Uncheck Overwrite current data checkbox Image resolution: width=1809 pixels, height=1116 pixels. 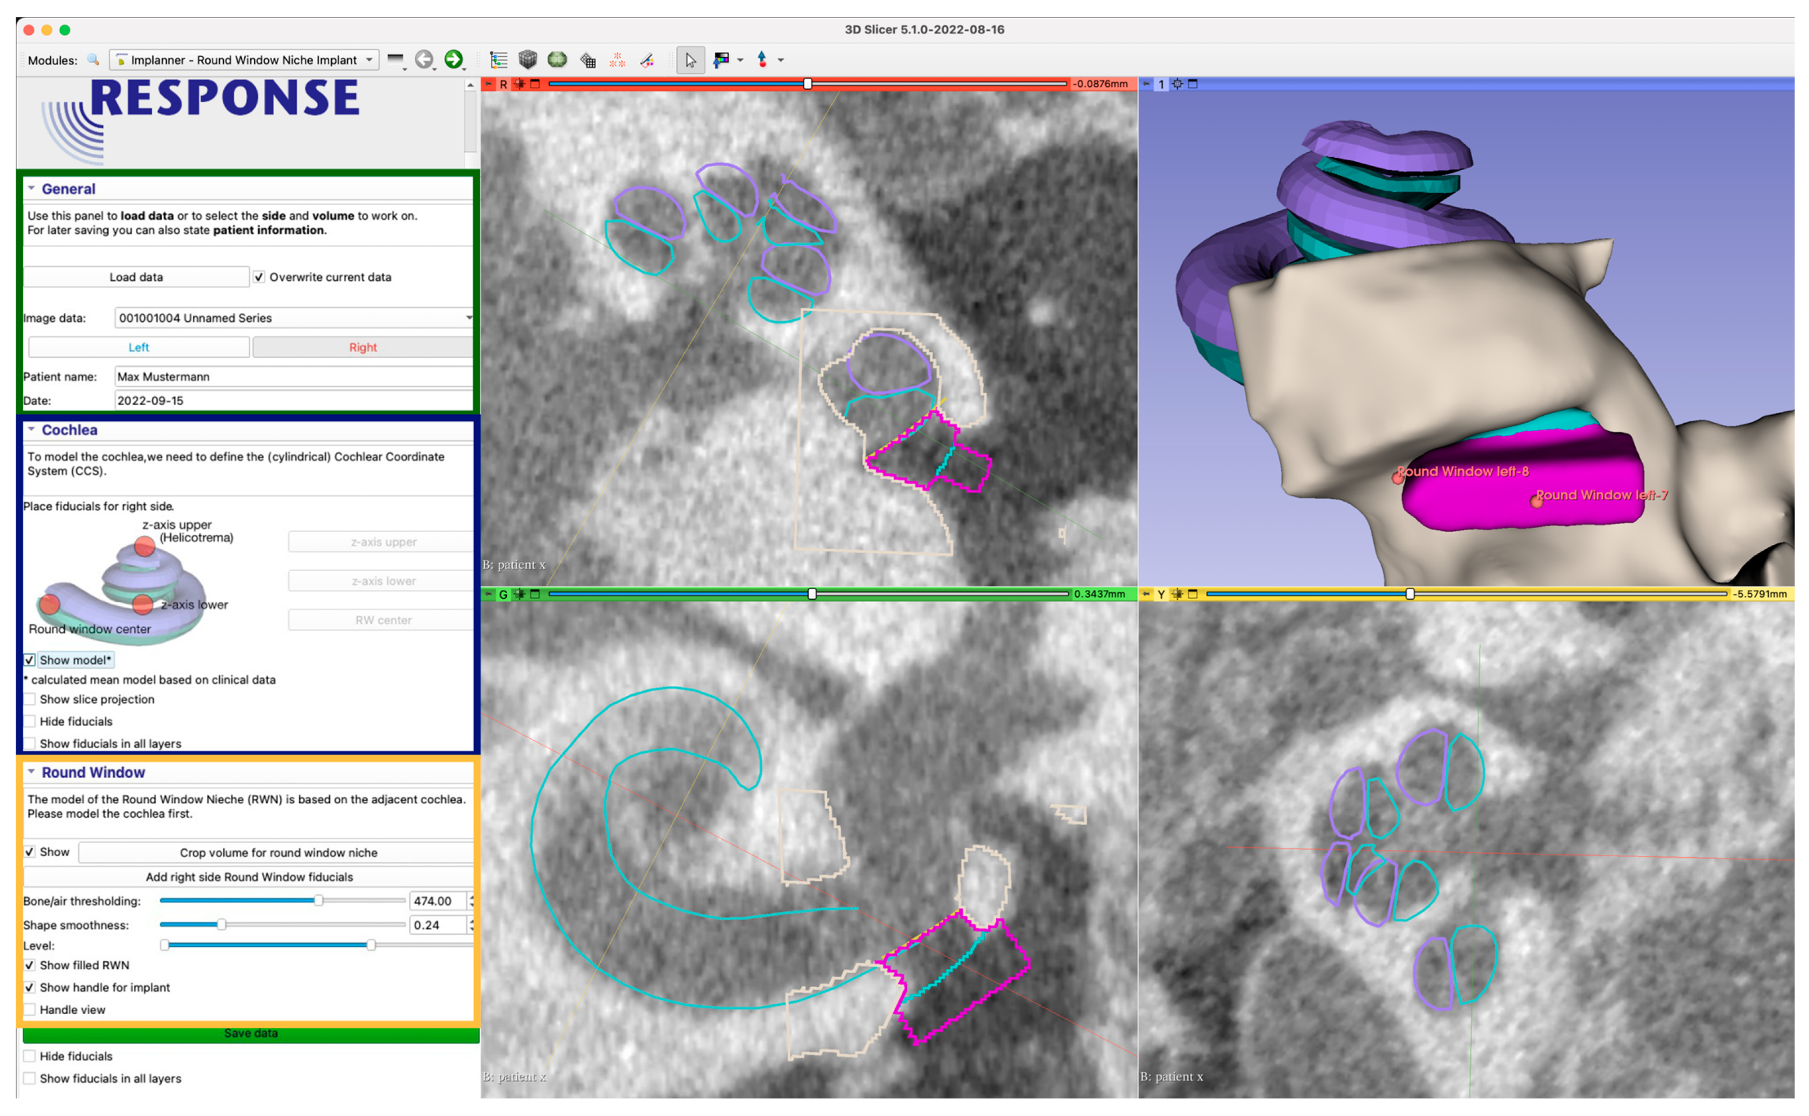(x=259, y=277)
